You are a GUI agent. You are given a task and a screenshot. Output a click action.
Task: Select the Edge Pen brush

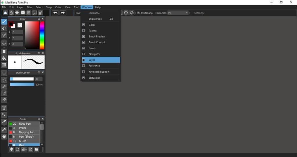24,123
